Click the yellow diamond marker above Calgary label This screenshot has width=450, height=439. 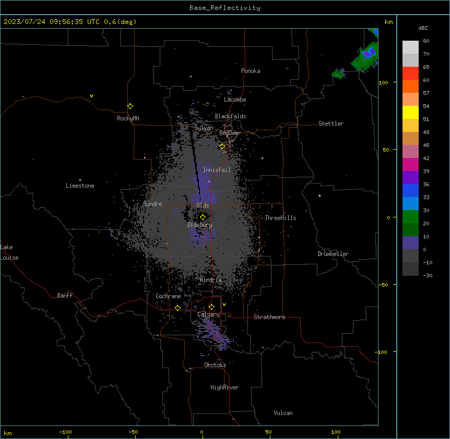(x=211, y=307)
